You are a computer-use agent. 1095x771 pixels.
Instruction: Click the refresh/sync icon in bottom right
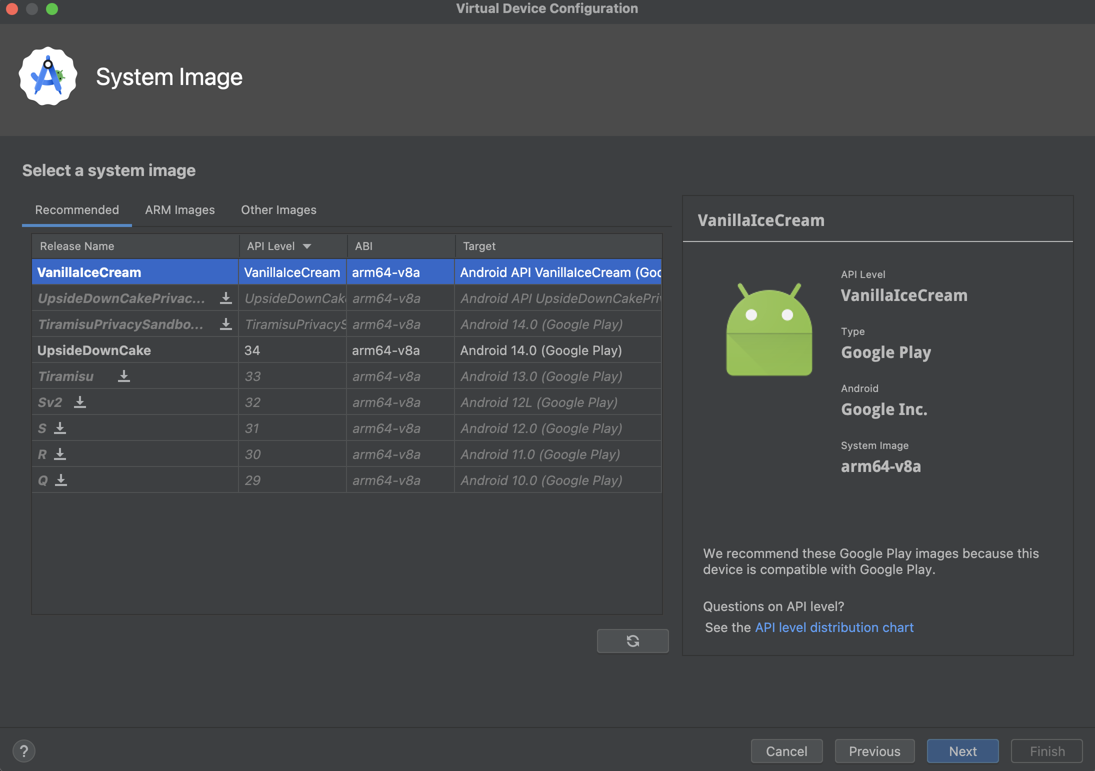pyautogui.click(x=632, y=641)
